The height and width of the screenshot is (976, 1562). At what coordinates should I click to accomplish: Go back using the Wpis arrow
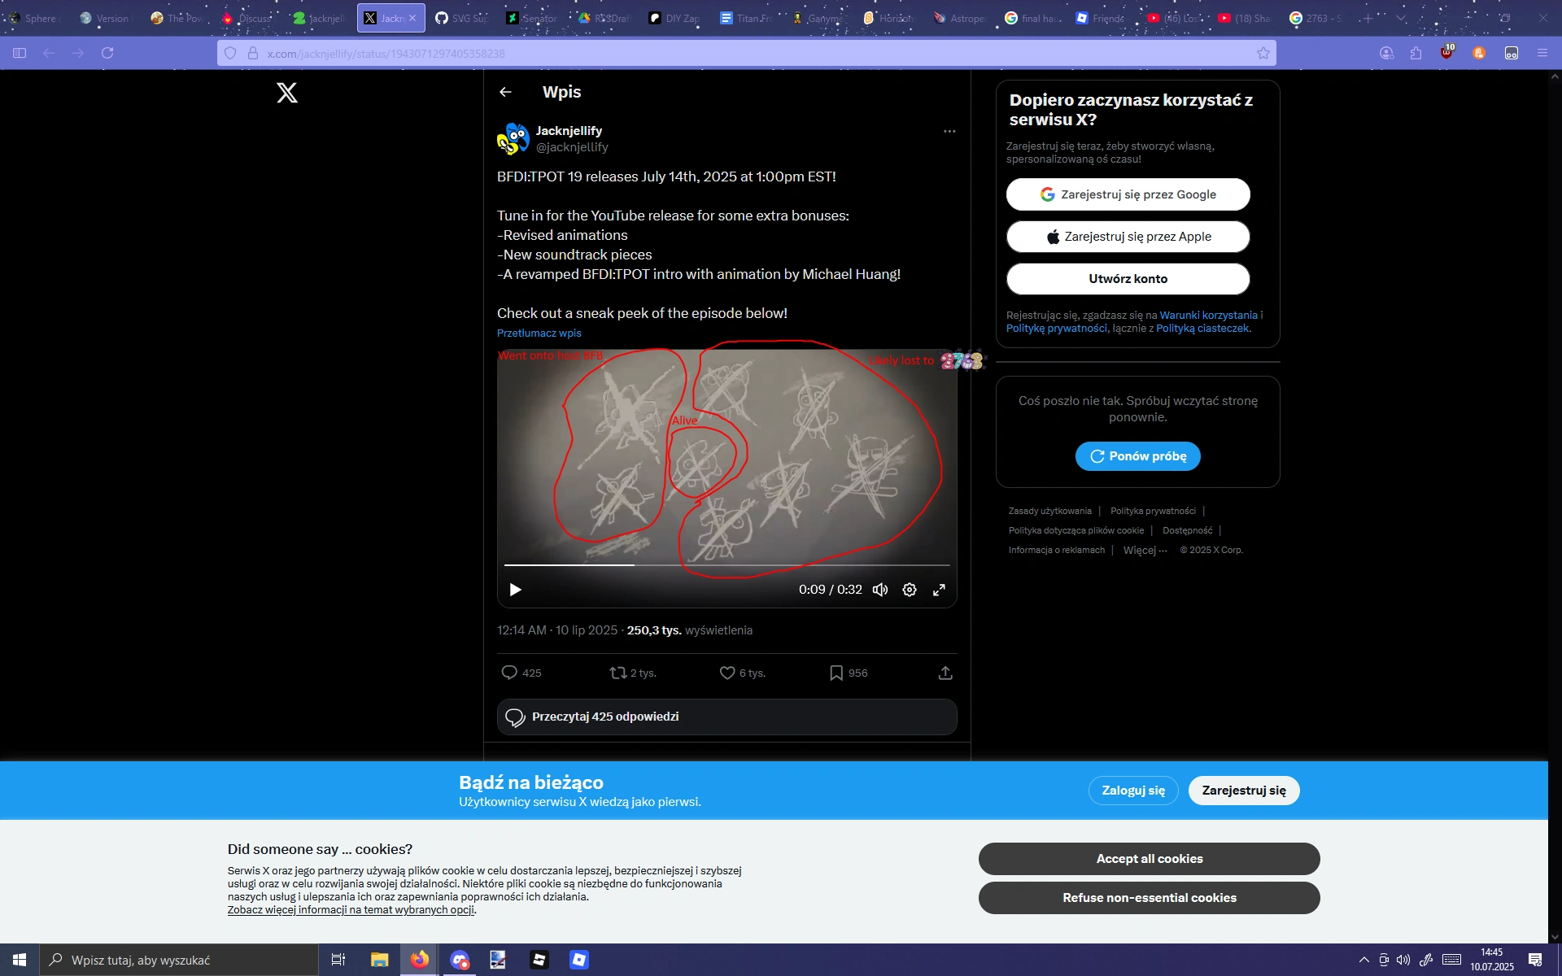click(505, 92)
